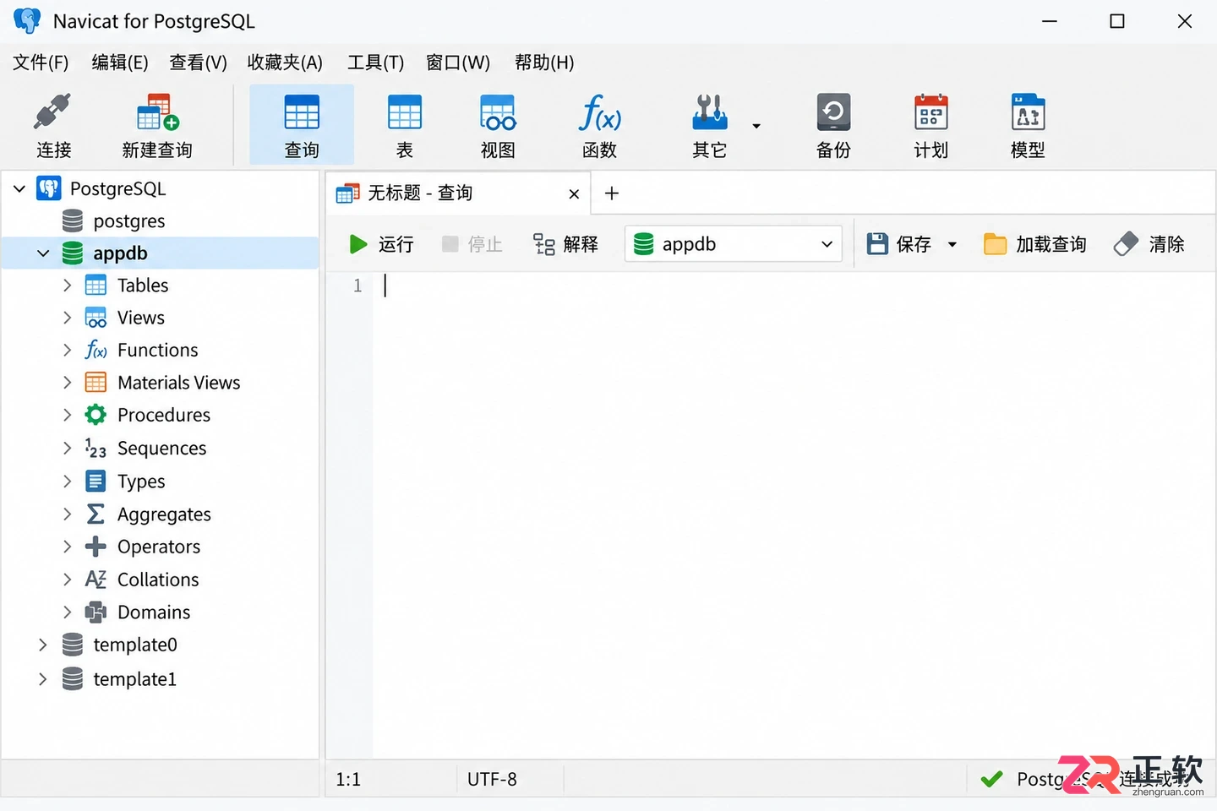This screenshot has width=1217, height=811.
Task: Click the green appdb database icon in tree
Action: [73, 253]
